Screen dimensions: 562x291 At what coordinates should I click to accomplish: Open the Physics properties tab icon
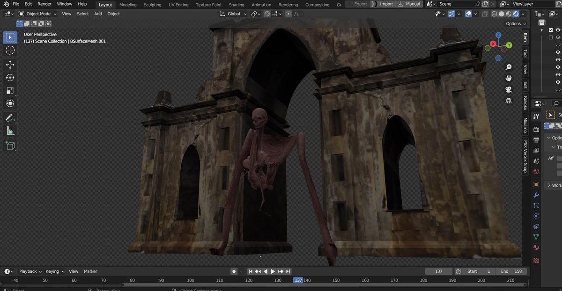[536, 216]
